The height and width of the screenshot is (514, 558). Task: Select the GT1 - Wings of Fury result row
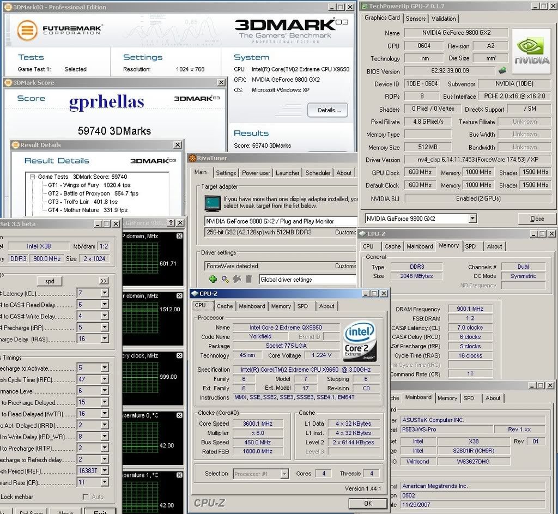pos(89,185)
